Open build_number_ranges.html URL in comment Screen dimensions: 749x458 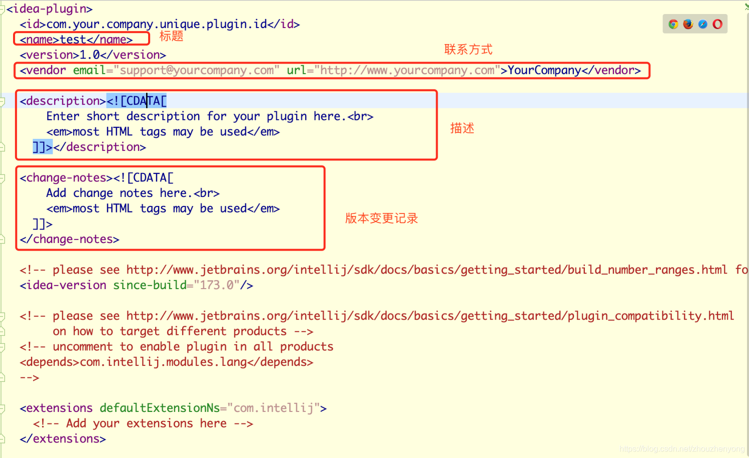pos(427,270)
